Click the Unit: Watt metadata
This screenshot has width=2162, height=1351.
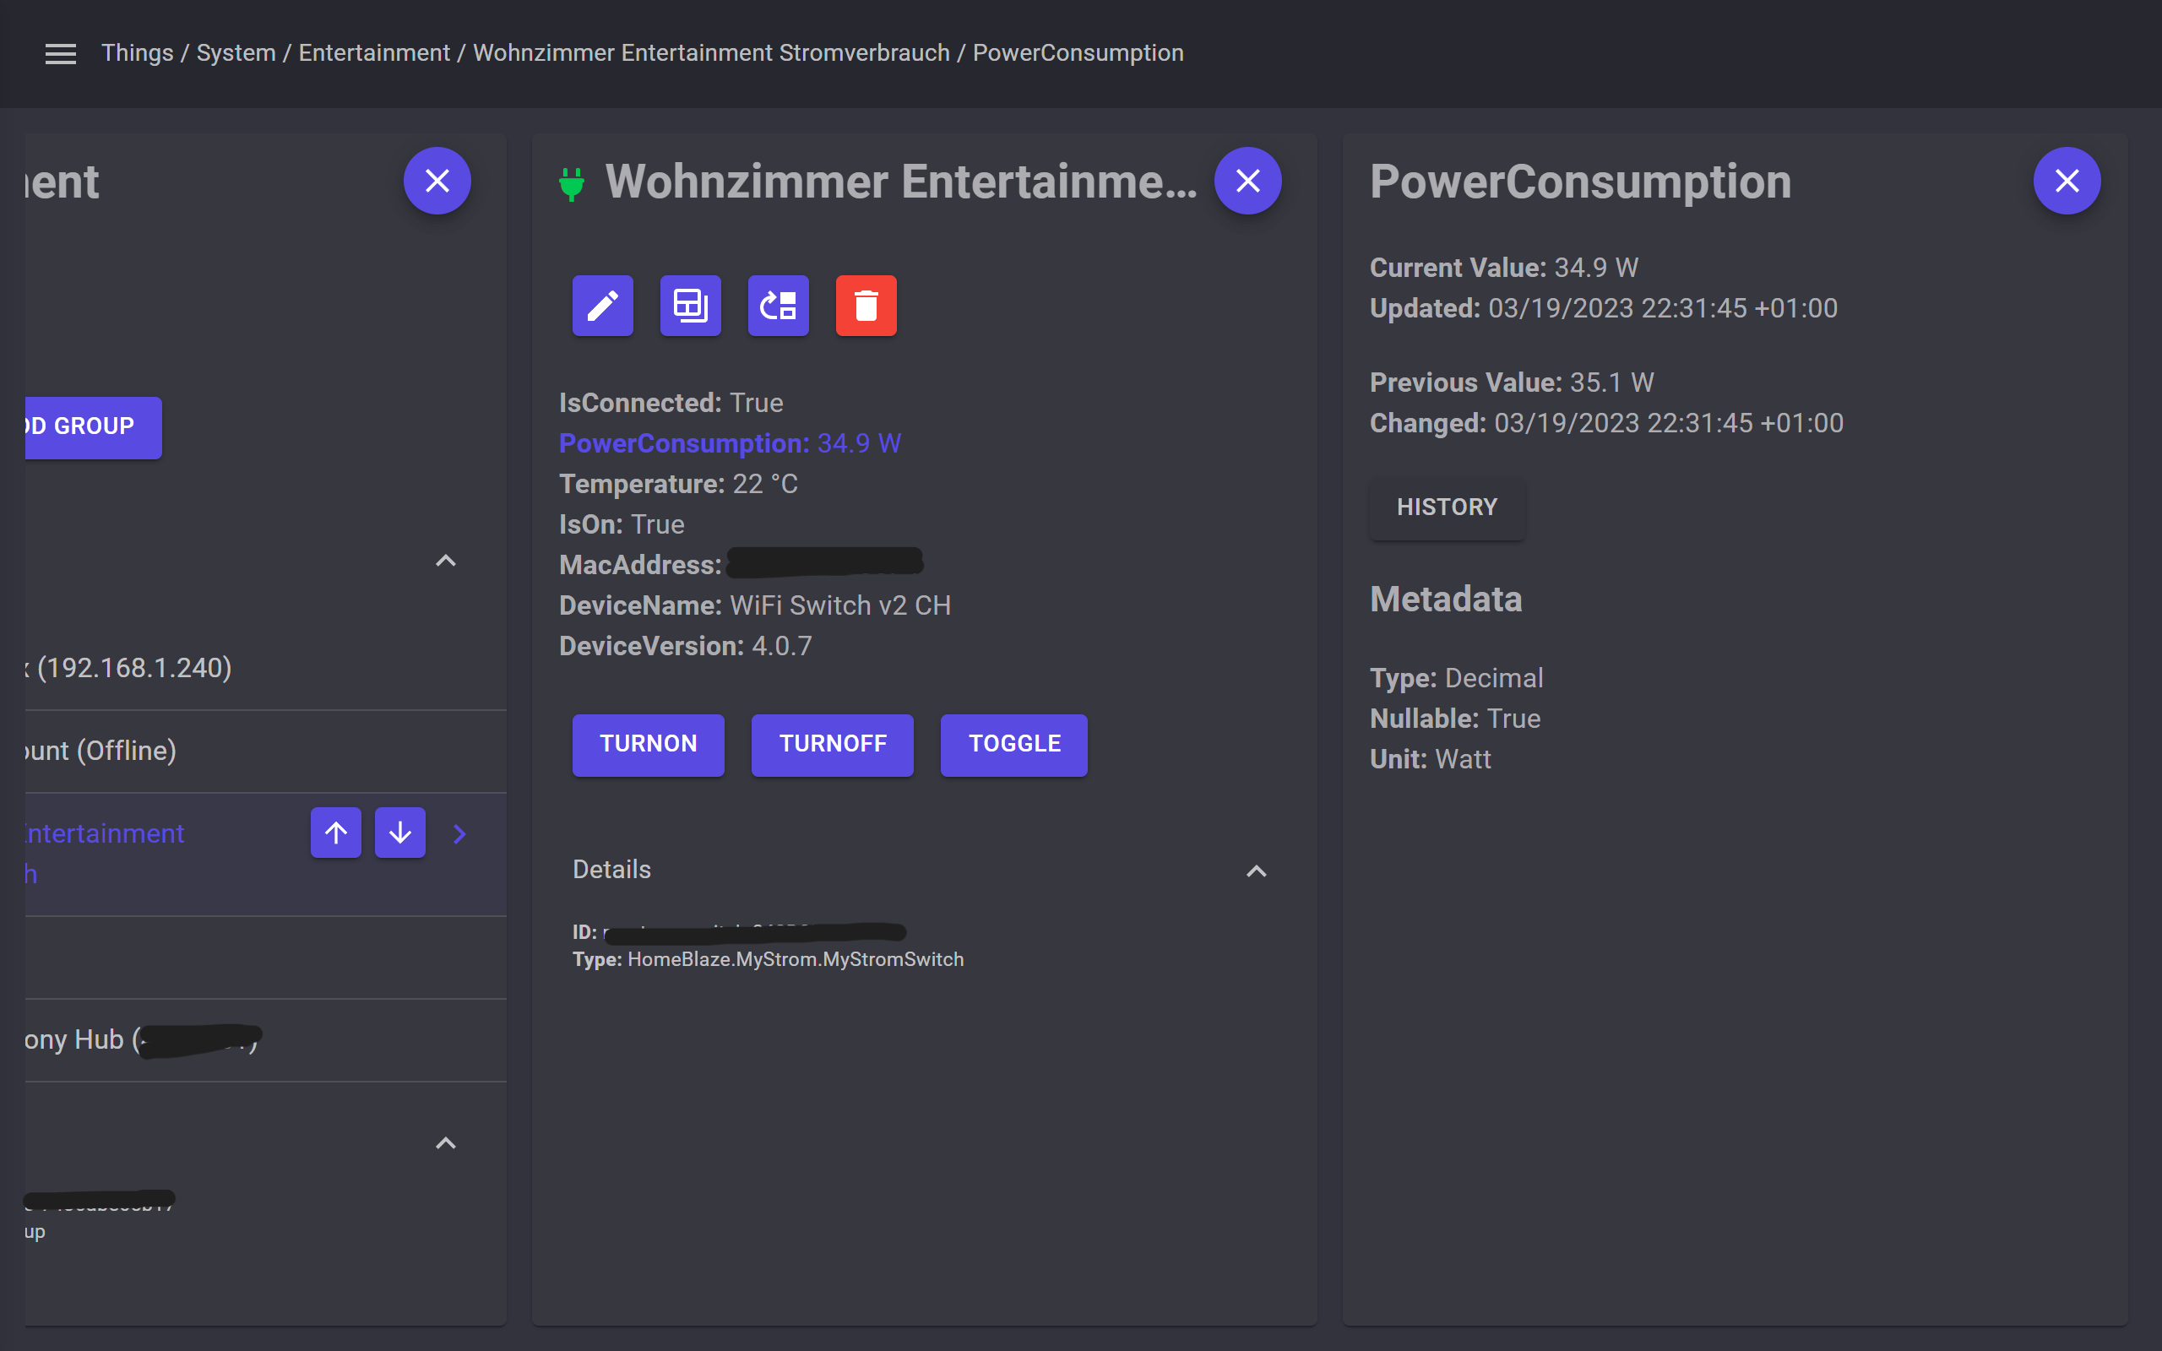pos(1431,759)
